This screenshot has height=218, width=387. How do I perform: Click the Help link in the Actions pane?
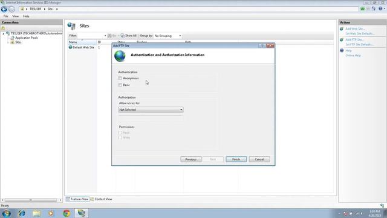(x=348, y=51)
